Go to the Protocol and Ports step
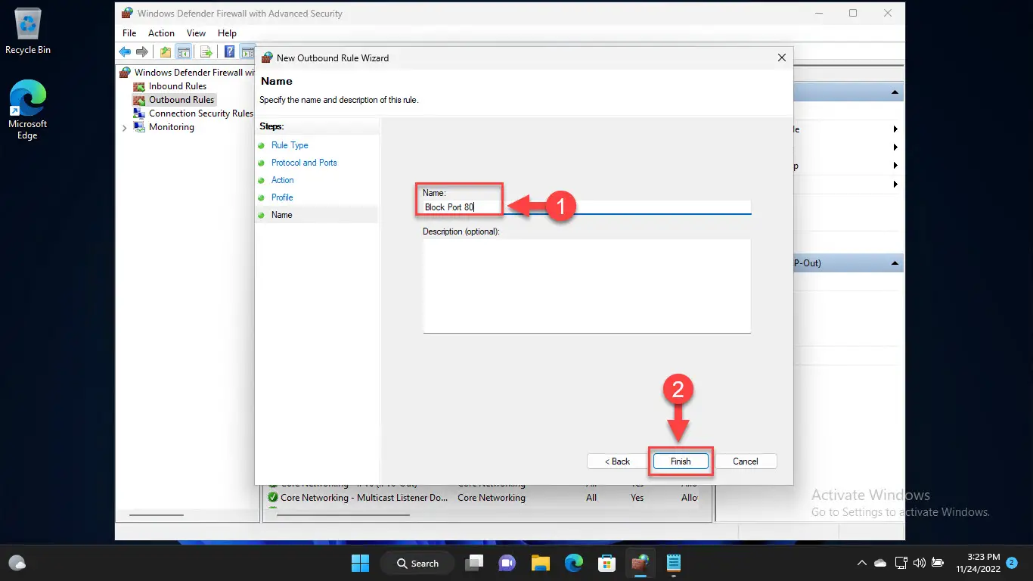This screenshot has width=1033, height=581. [304, 163]
